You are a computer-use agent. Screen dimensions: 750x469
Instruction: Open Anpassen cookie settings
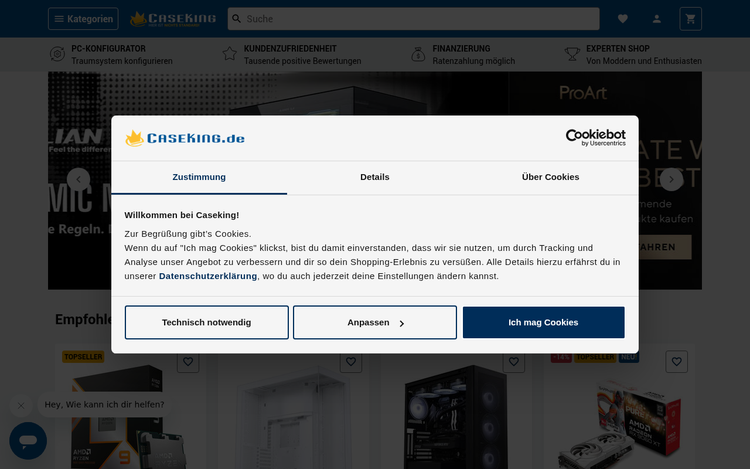(x=375, y=322)
